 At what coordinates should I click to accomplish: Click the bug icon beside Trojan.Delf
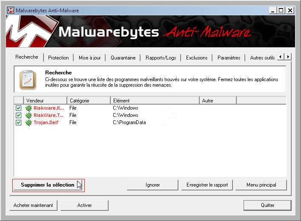point(29,123)
